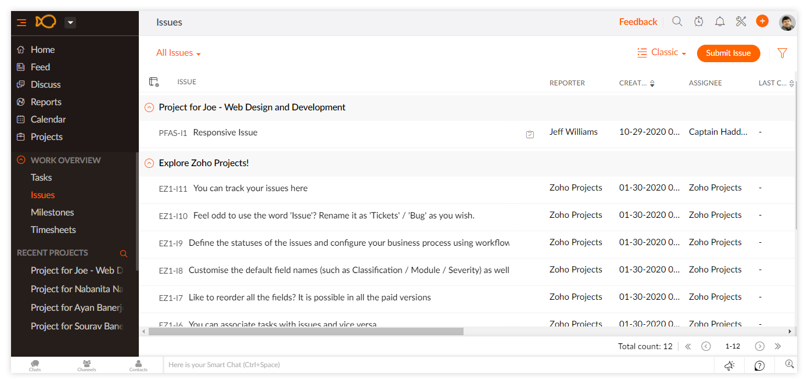This screenshot has height=384, width=808.
Task: Open the timer clock icon
Action: (699, 21)
